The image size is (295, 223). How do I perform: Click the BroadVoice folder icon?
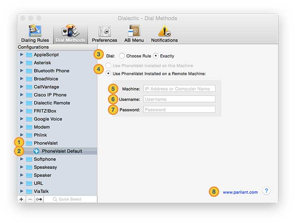coord(29,79)
